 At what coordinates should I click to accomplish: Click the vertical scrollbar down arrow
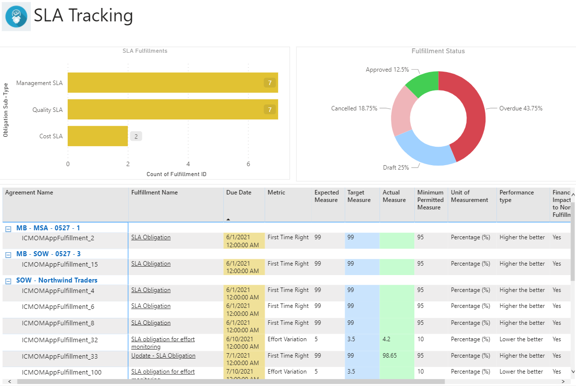tap(572, 371)
